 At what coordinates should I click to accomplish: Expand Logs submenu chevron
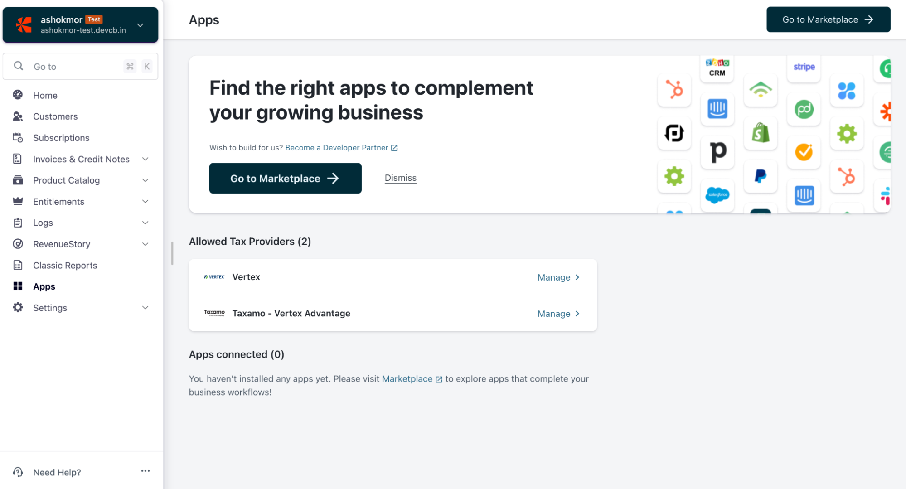(145, 223)
